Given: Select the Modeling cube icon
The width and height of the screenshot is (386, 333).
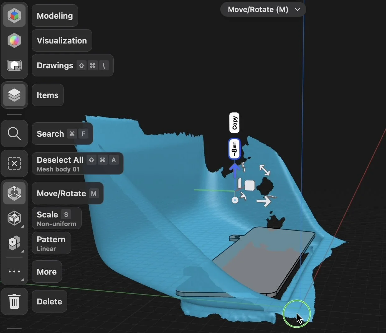Looking at the screenshot, I should point(14,16).
